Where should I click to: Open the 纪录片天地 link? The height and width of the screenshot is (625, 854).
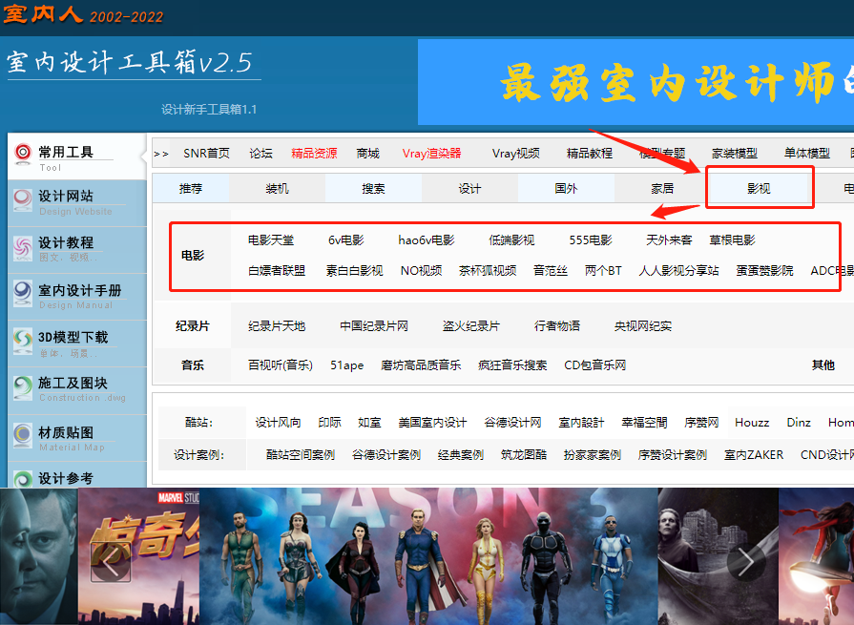pos(277,326)
